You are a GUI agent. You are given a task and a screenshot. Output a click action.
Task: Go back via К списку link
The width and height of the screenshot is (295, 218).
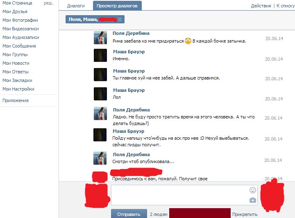286,6
